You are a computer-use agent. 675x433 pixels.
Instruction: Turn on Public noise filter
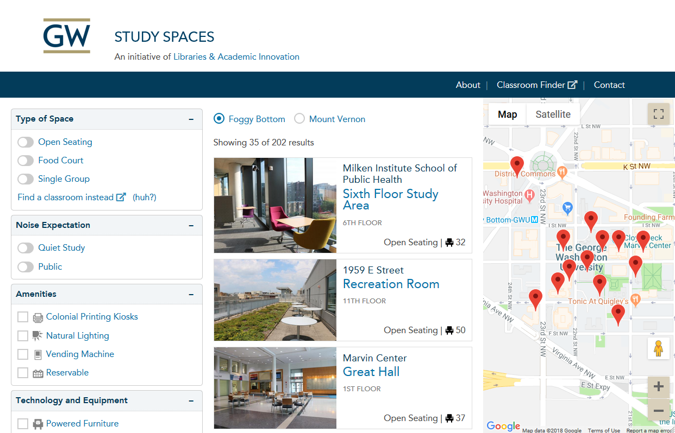26,267
